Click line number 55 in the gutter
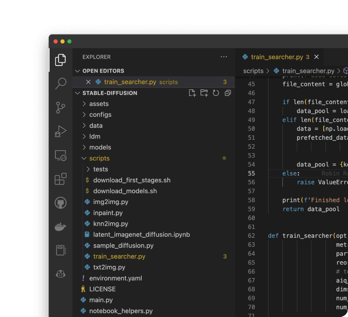The height and width of the screenshot is (317, 348). point(251,173)
